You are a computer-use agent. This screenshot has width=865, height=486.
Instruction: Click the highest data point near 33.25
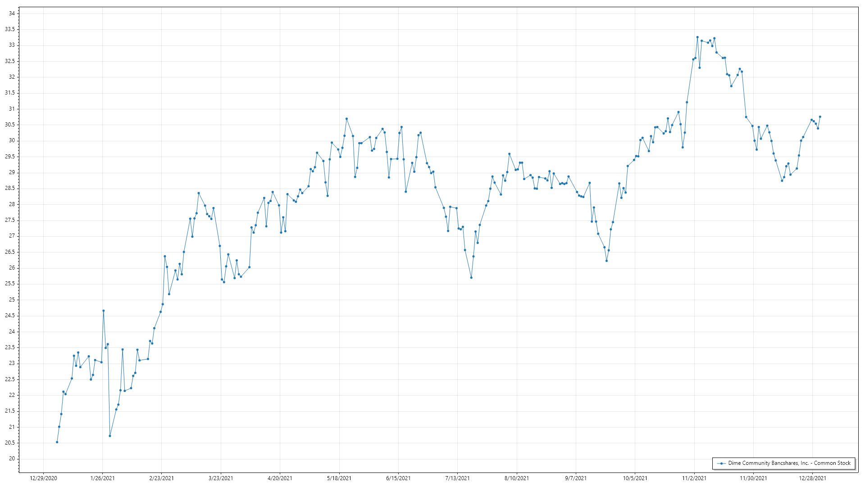click(x=697, y=37)
